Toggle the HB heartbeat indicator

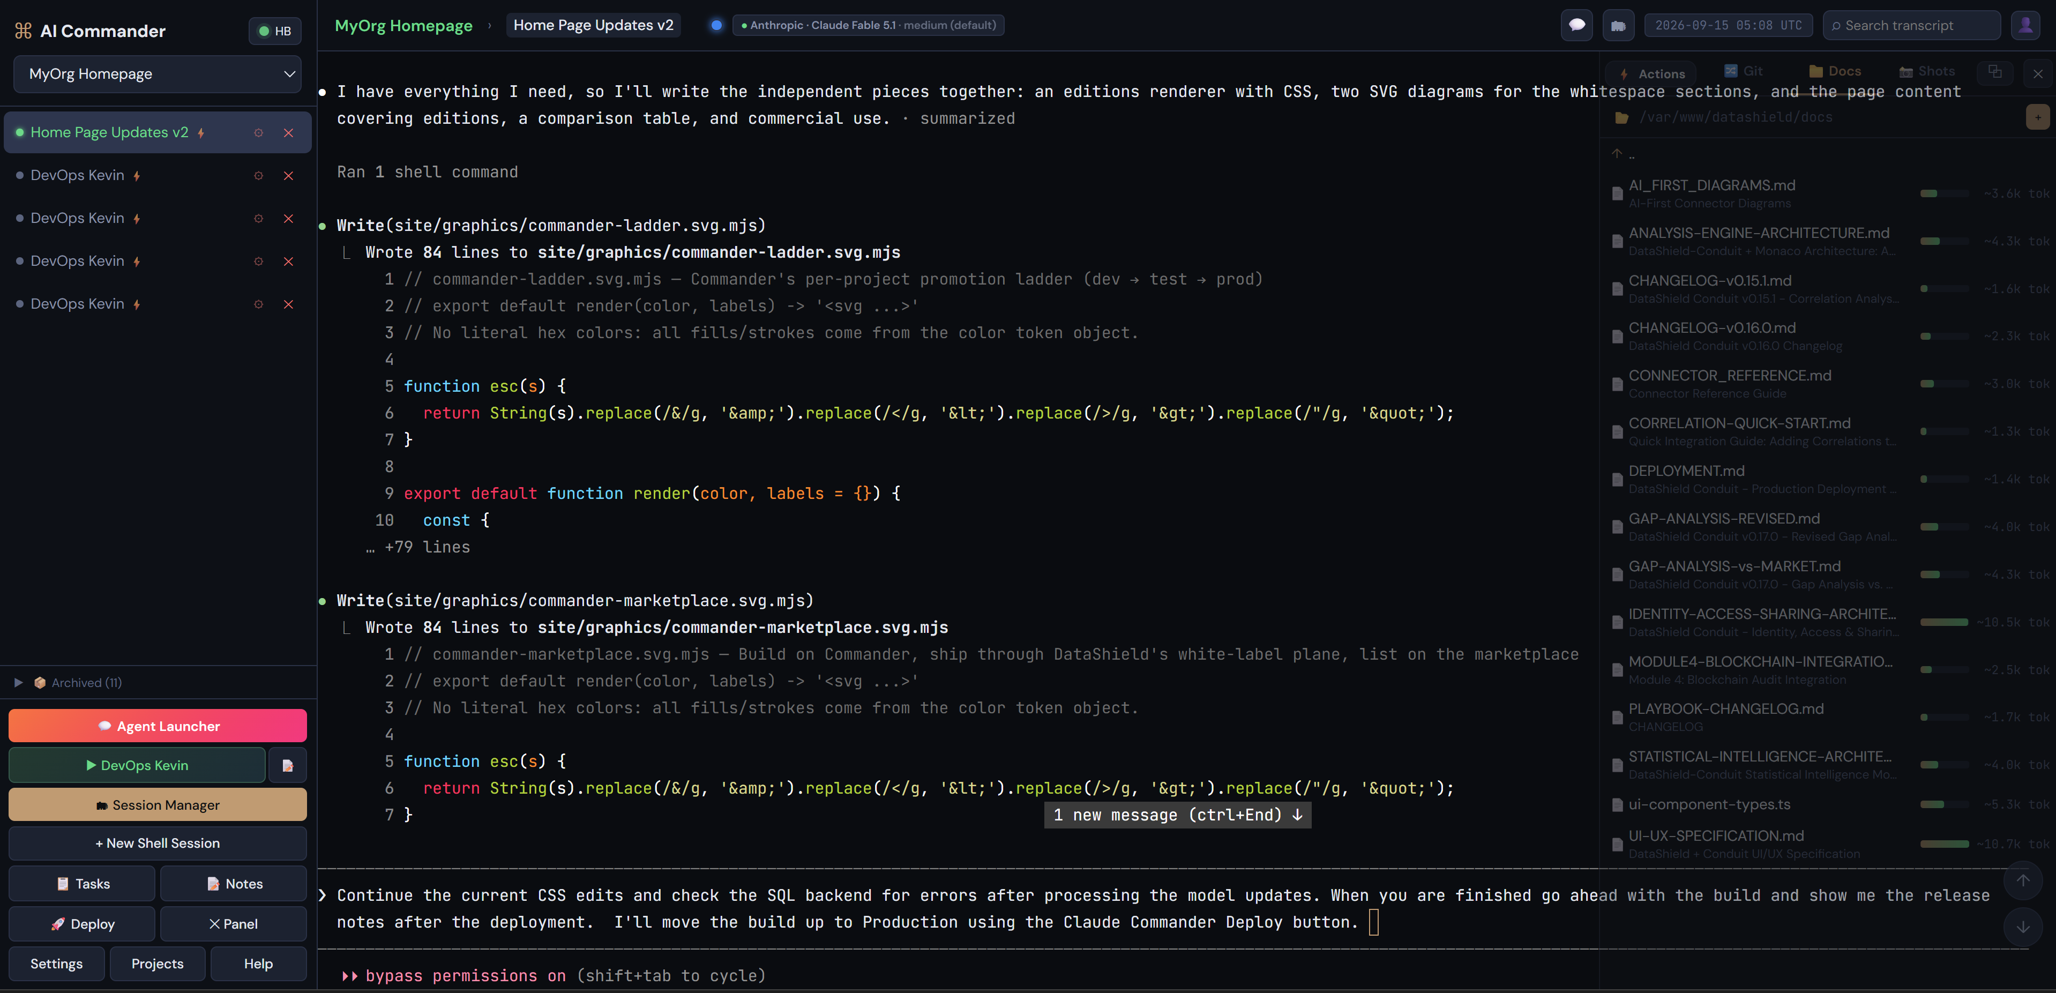tap(274, 31)
